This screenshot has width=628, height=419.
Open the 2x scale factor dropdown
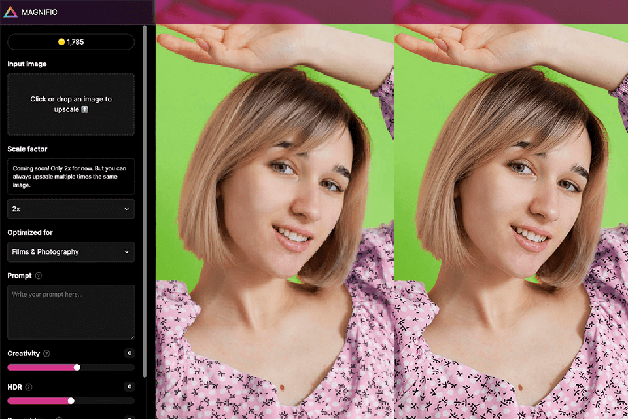pyautogui.click(x=71, y=209)
